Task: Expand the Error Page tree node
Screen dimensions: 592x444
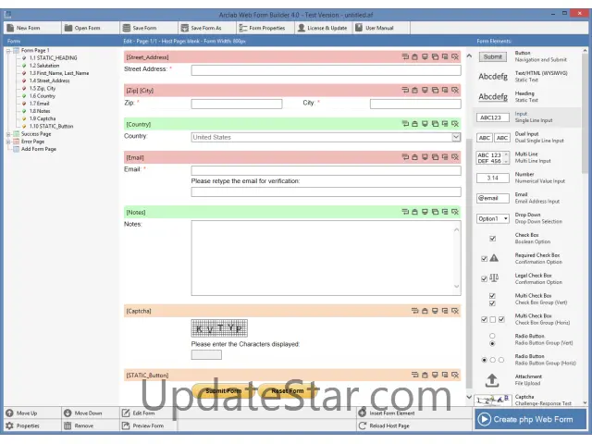Action: pyautogui.click(x=8, y=142)
